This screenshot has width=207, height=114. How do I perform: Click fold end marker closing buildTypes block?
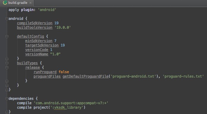pos(7,85)
